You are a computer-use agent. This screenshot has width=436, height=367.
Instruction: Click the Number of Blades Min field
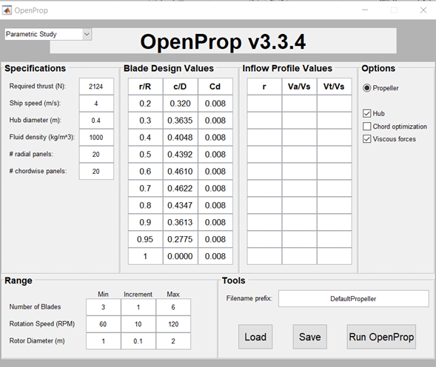click(103, 307)
